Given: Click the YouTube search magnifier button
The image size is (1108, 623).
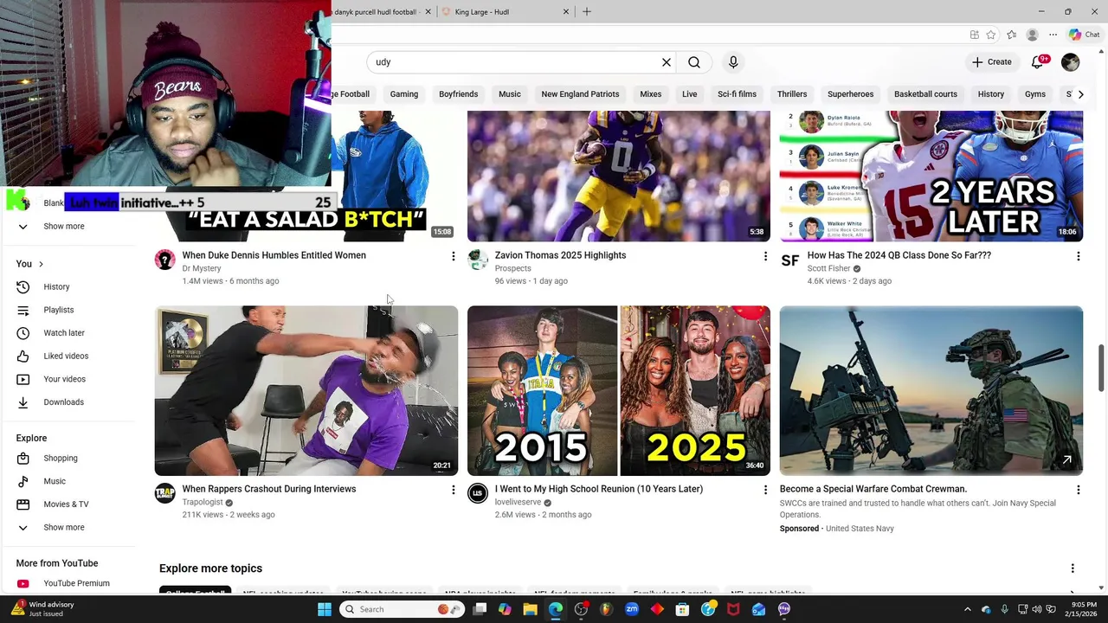Looking at the screenshot, I should pyautogui.click(x=694, y=62).
